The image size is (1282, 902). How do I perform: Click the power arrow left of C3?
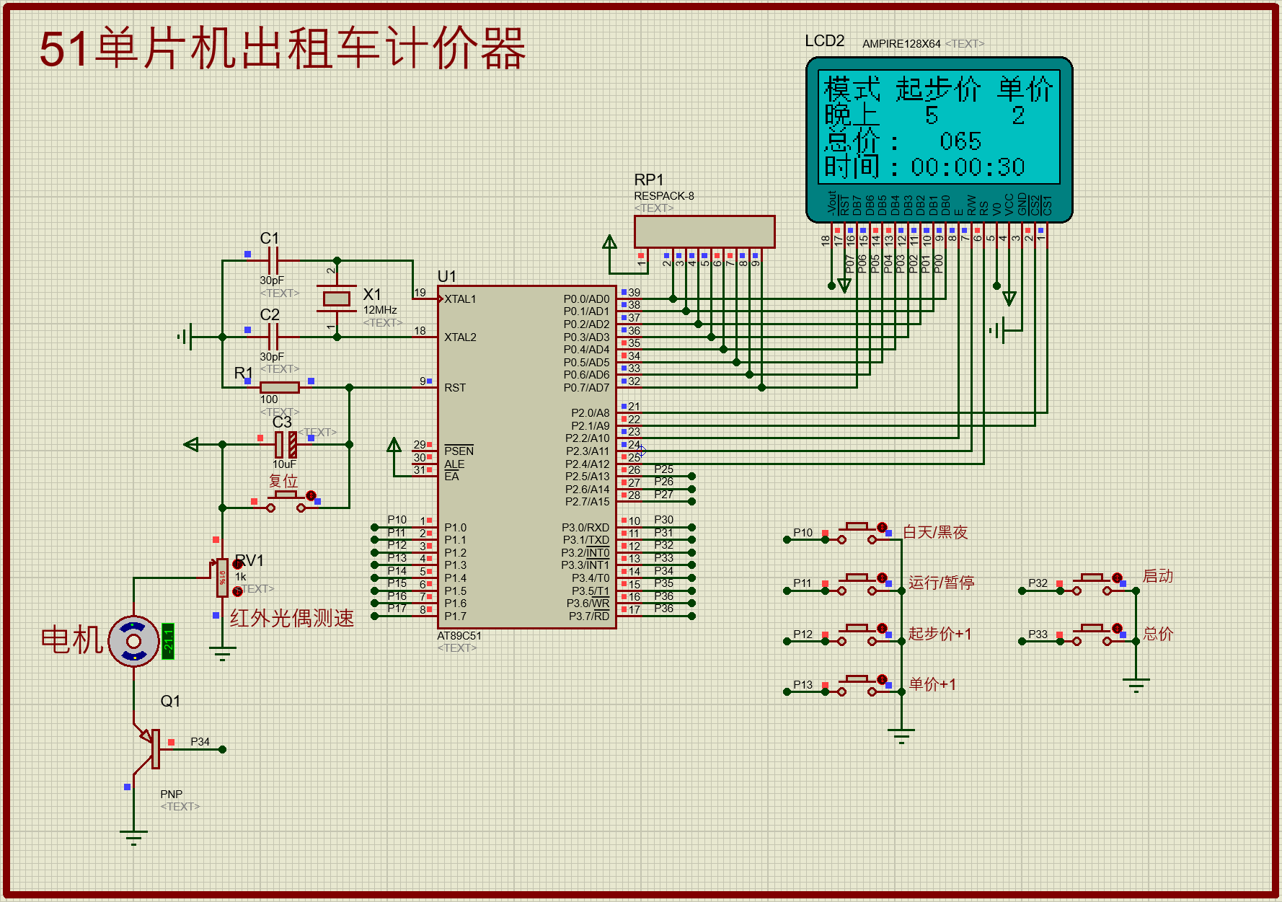(191, 444)
